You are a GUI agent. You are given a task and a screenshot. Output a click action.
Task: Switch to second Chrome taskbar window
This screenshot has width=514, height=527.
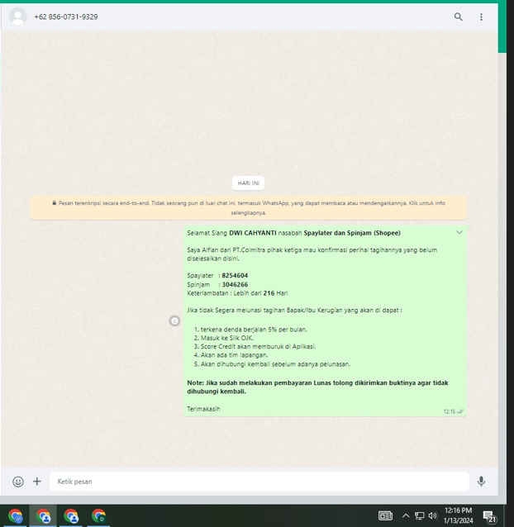(x=43, y=516)
